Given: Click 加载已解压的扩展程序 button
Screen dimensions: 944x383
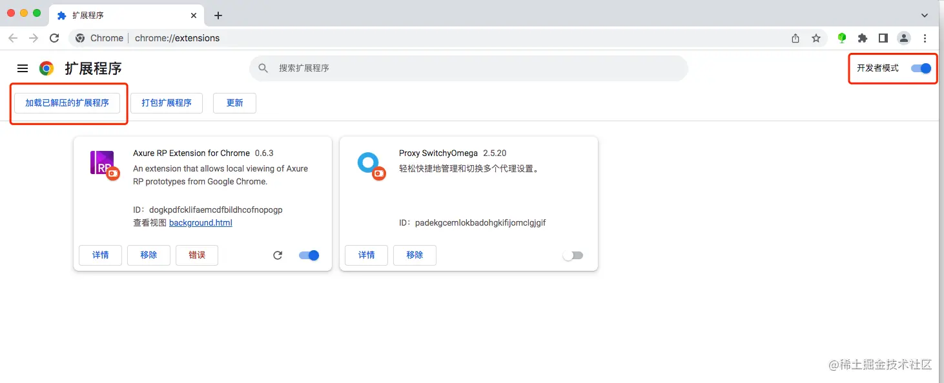Looking at the screenshot, I should point(67,103).
